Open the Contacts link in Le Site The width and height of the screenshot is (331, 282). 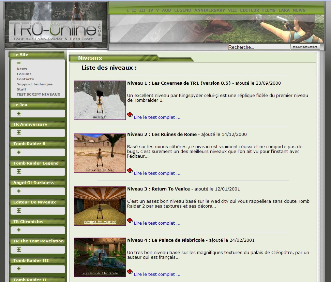[x=25, y=79]
